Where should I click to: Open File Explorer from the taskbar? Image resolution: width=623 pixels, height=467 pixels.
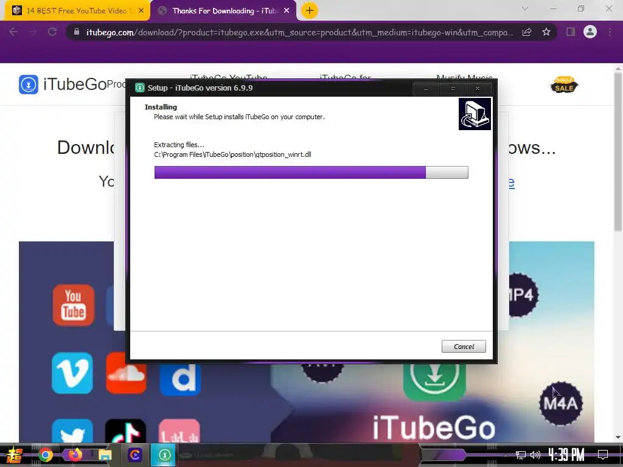(x=105, y=455)
